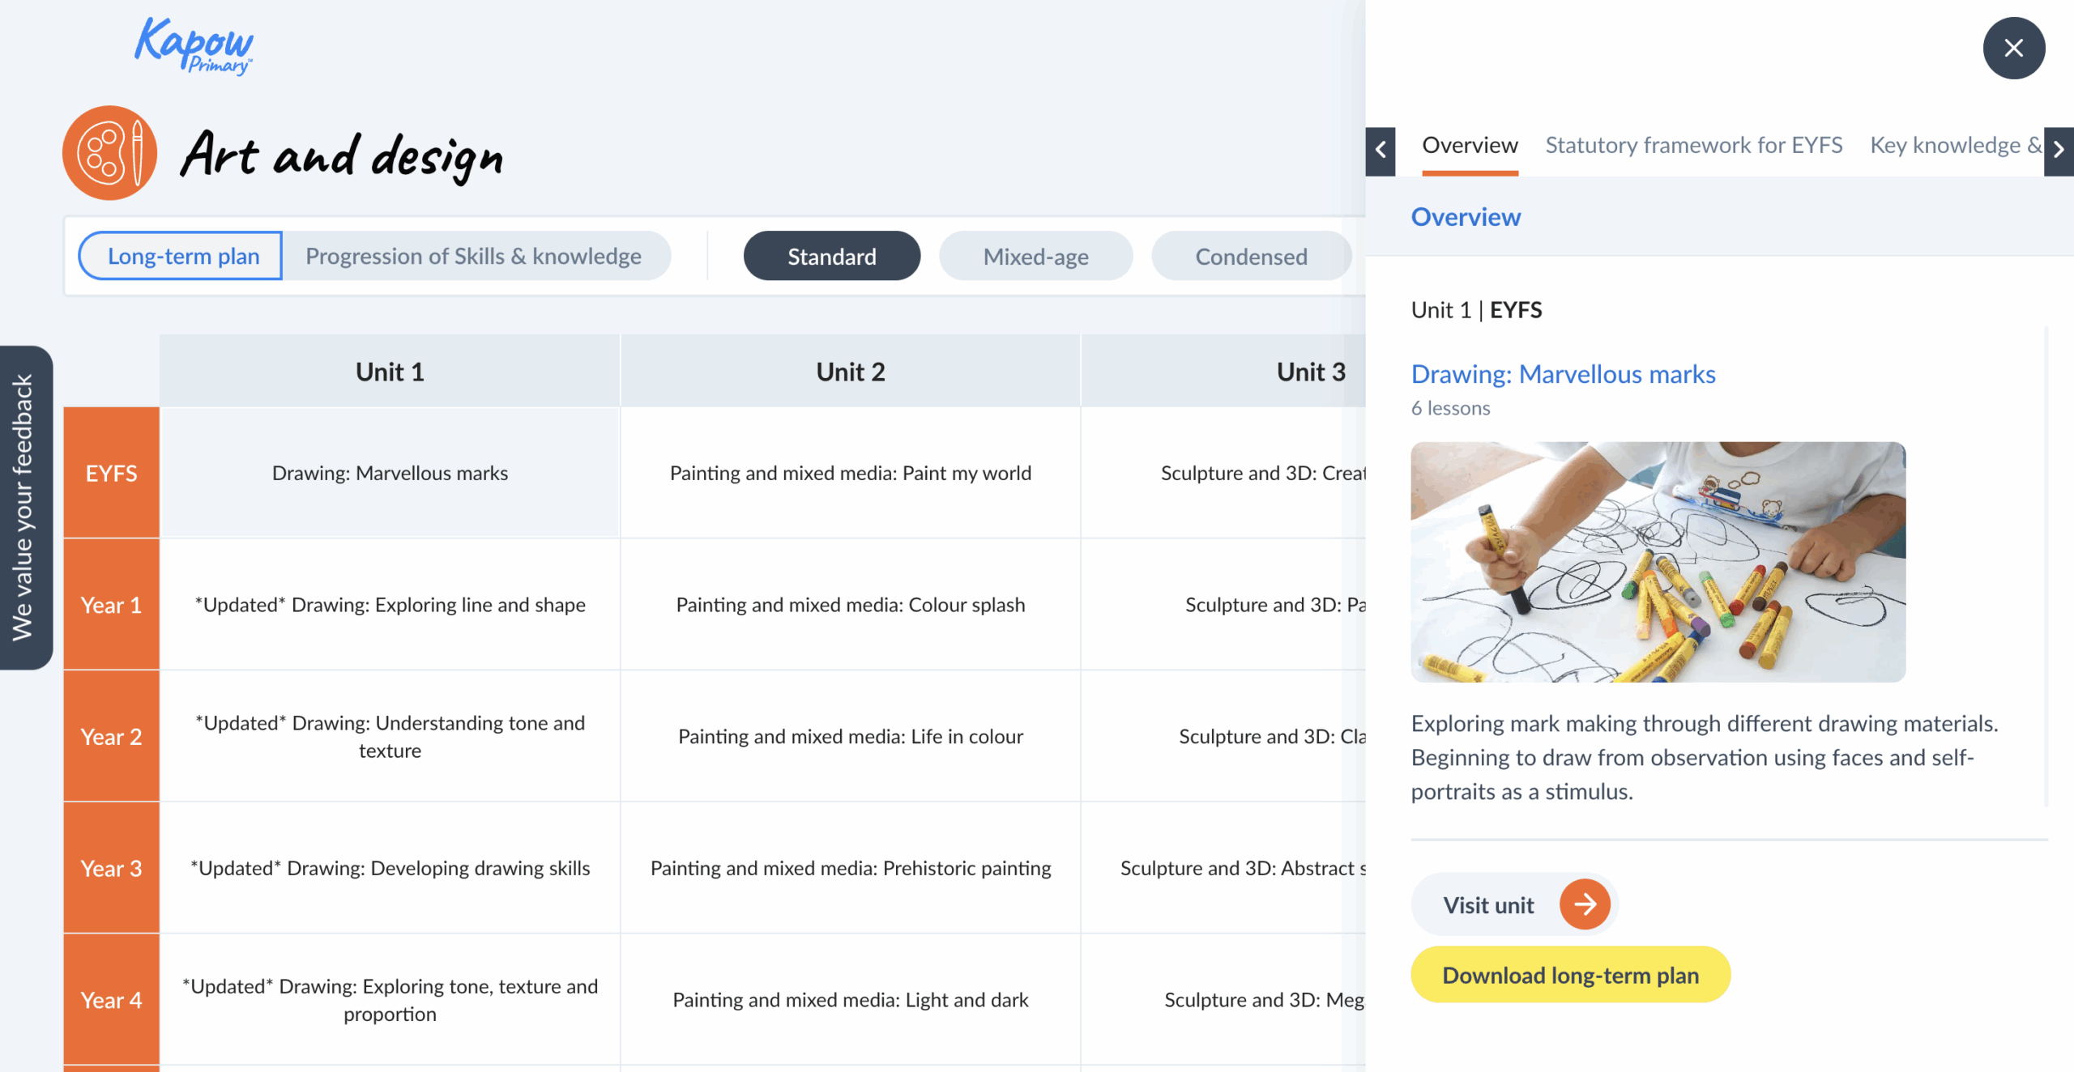Select the EYFS row header

pyautogui.click(x=112, y=473)
